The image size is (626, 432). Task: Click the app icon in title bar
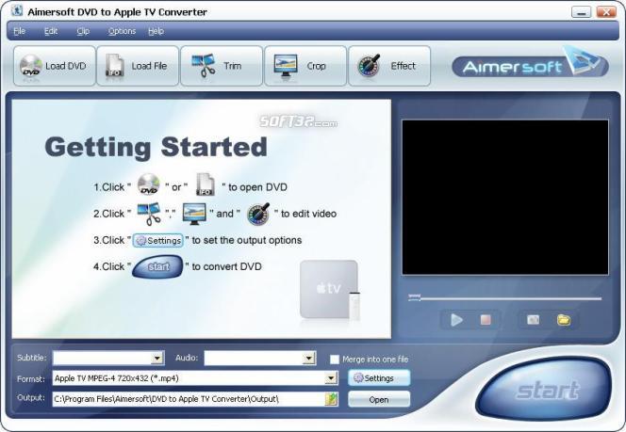pyautogui.click(x=16, y=10)
